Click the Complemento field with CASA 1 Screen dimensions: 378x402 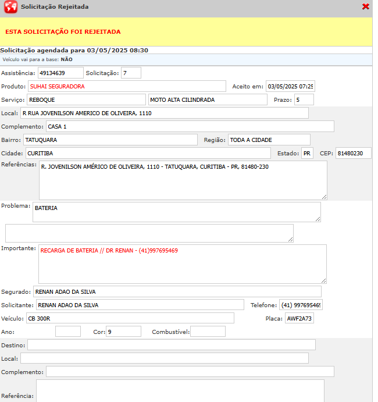(x=190, y=126)
